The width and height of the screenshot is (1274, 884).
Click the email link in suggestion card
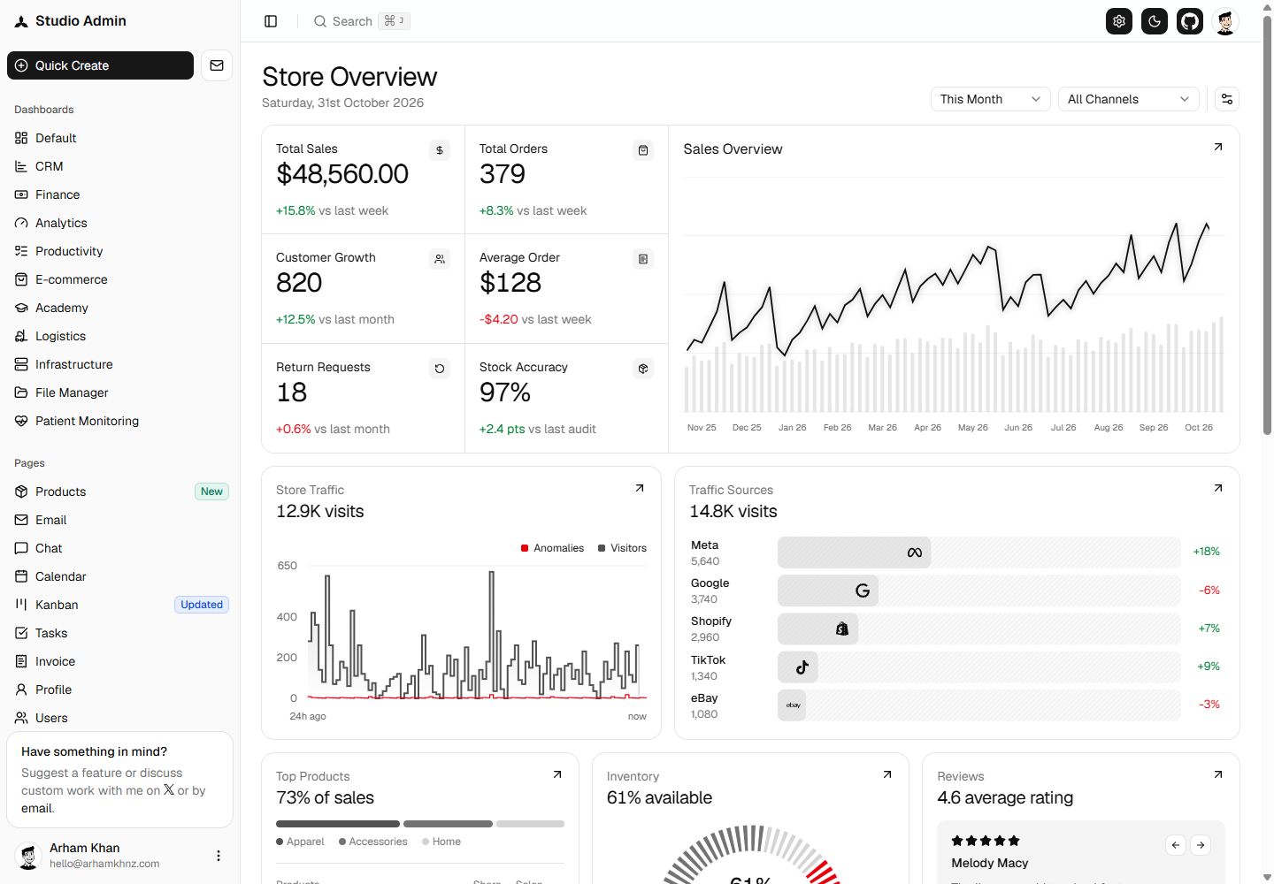[37, 808]
